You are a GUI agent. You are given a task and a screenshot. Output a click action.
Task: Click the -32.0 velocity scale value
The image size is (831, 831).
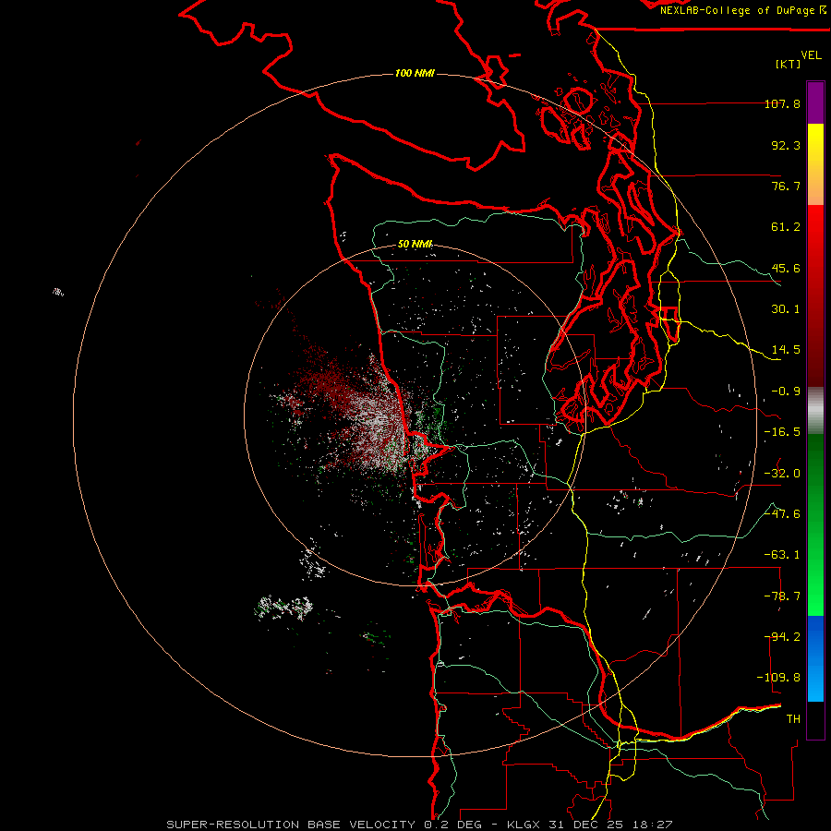point(782,474)
